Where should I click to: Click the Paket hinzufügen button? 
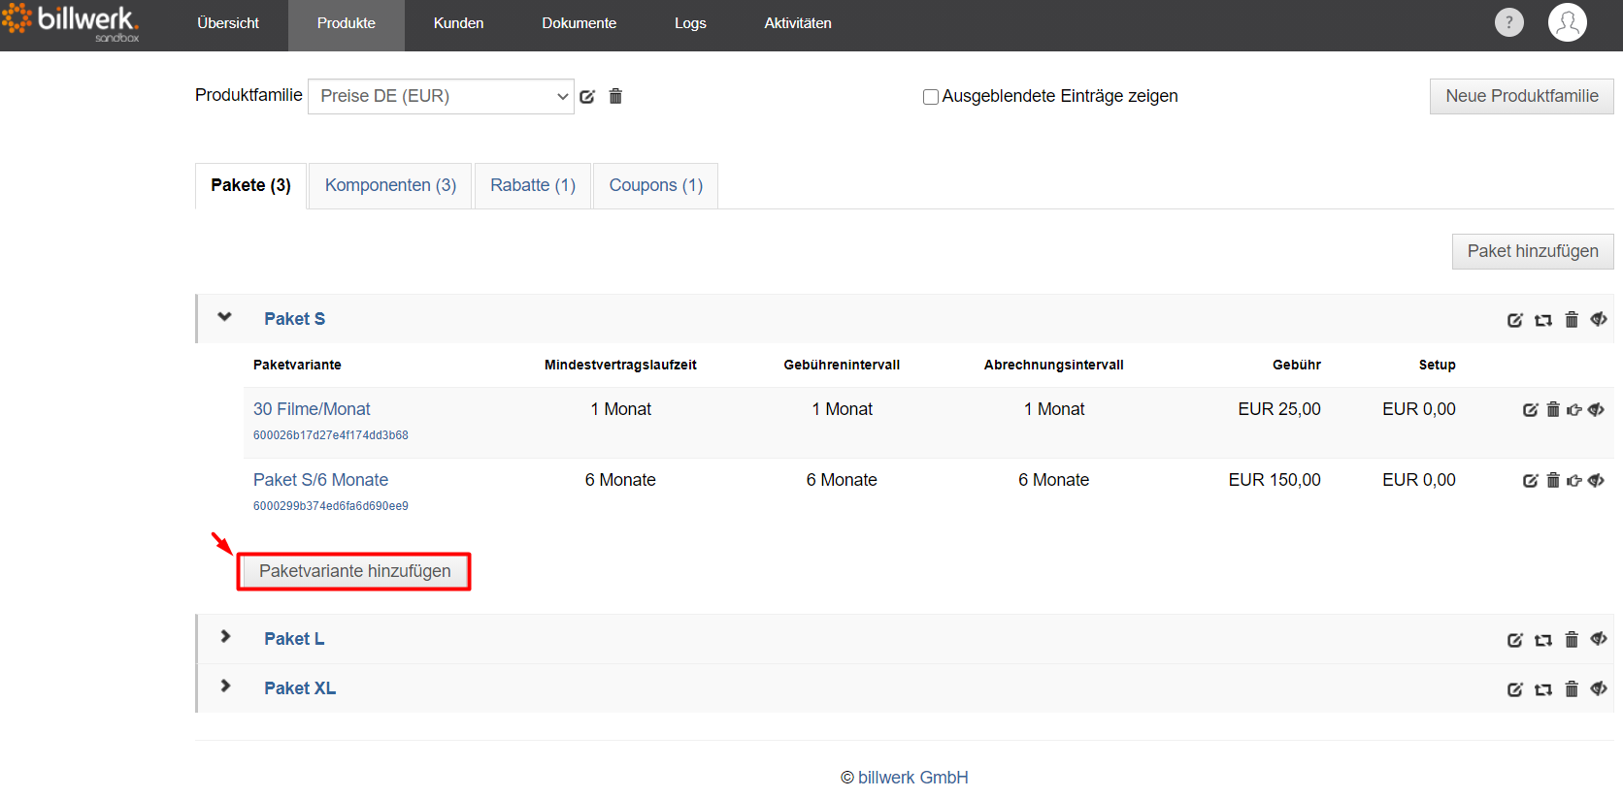click(1533, 251)
